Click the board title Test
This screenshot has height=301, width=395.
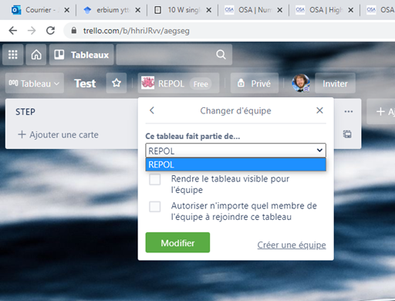pyautogui.click(x=85, y=83)
